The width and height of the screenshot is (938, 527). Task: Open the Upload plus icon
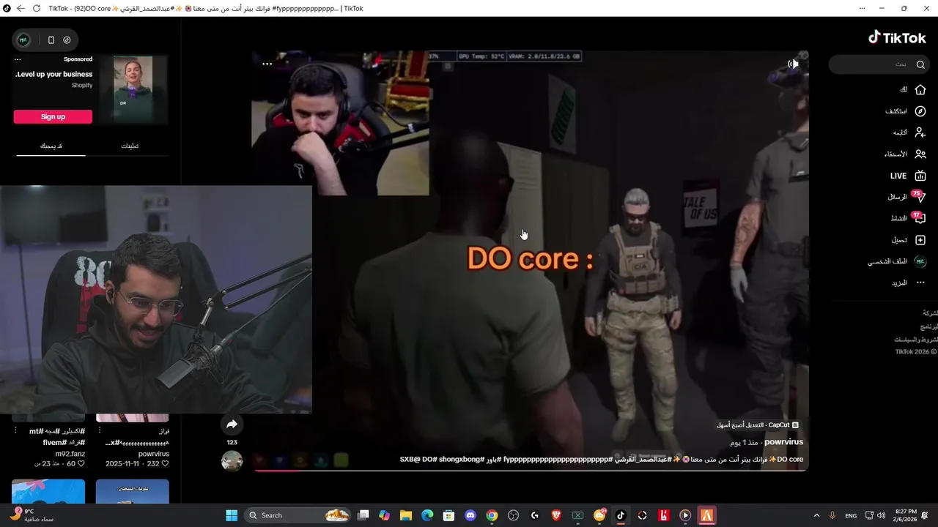click(x=920, y=240)
